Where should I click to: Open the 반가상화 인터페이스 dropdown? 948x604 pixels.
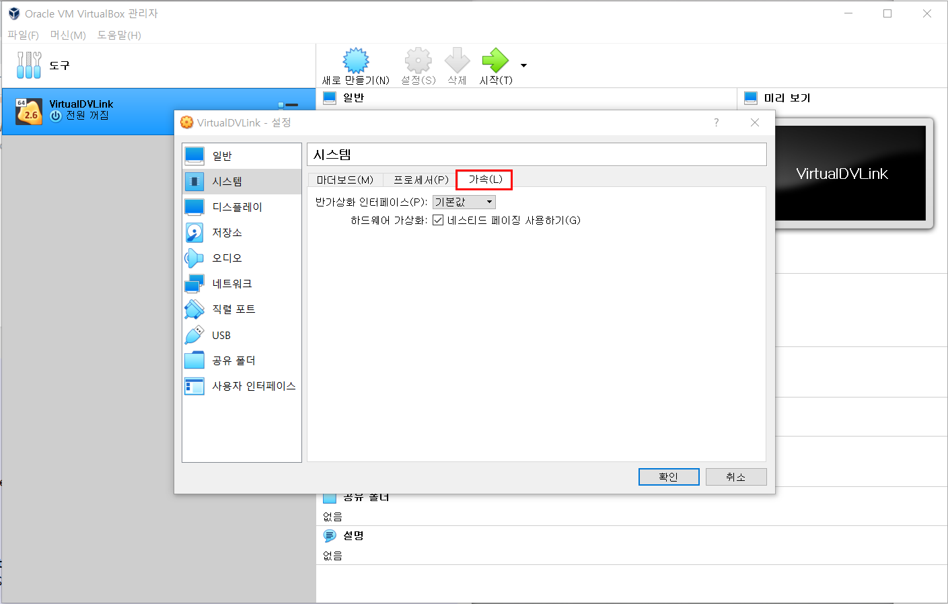point(464,202)
